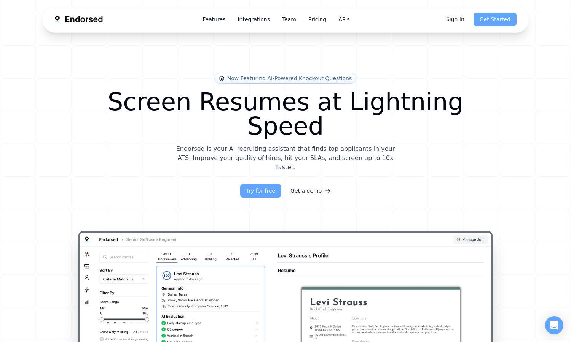
Task: Select the Levi Strauss applicant card name
Action: point(186,274)
